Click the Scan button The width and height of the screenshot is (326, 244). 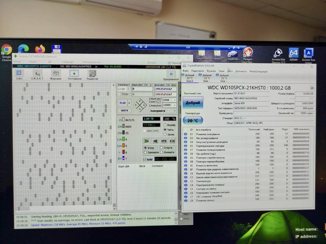(123, 103)
